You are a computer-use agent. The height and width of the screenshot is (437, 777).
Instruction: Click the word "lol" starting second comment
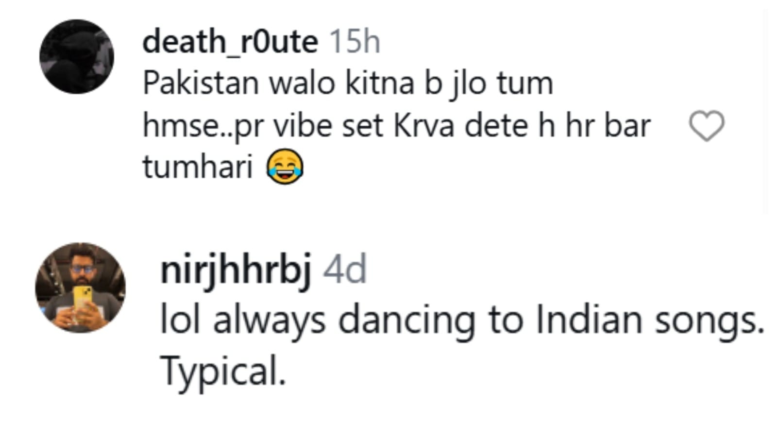[x=180, y=320]
